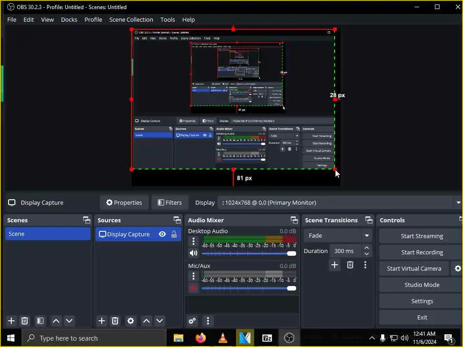This screenshot has width=463, height=347.
Task: Open the File menu
Action: (12, 19)
